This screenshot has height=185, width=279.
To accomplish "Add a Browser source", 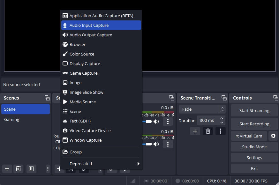I will click(101, 44).
